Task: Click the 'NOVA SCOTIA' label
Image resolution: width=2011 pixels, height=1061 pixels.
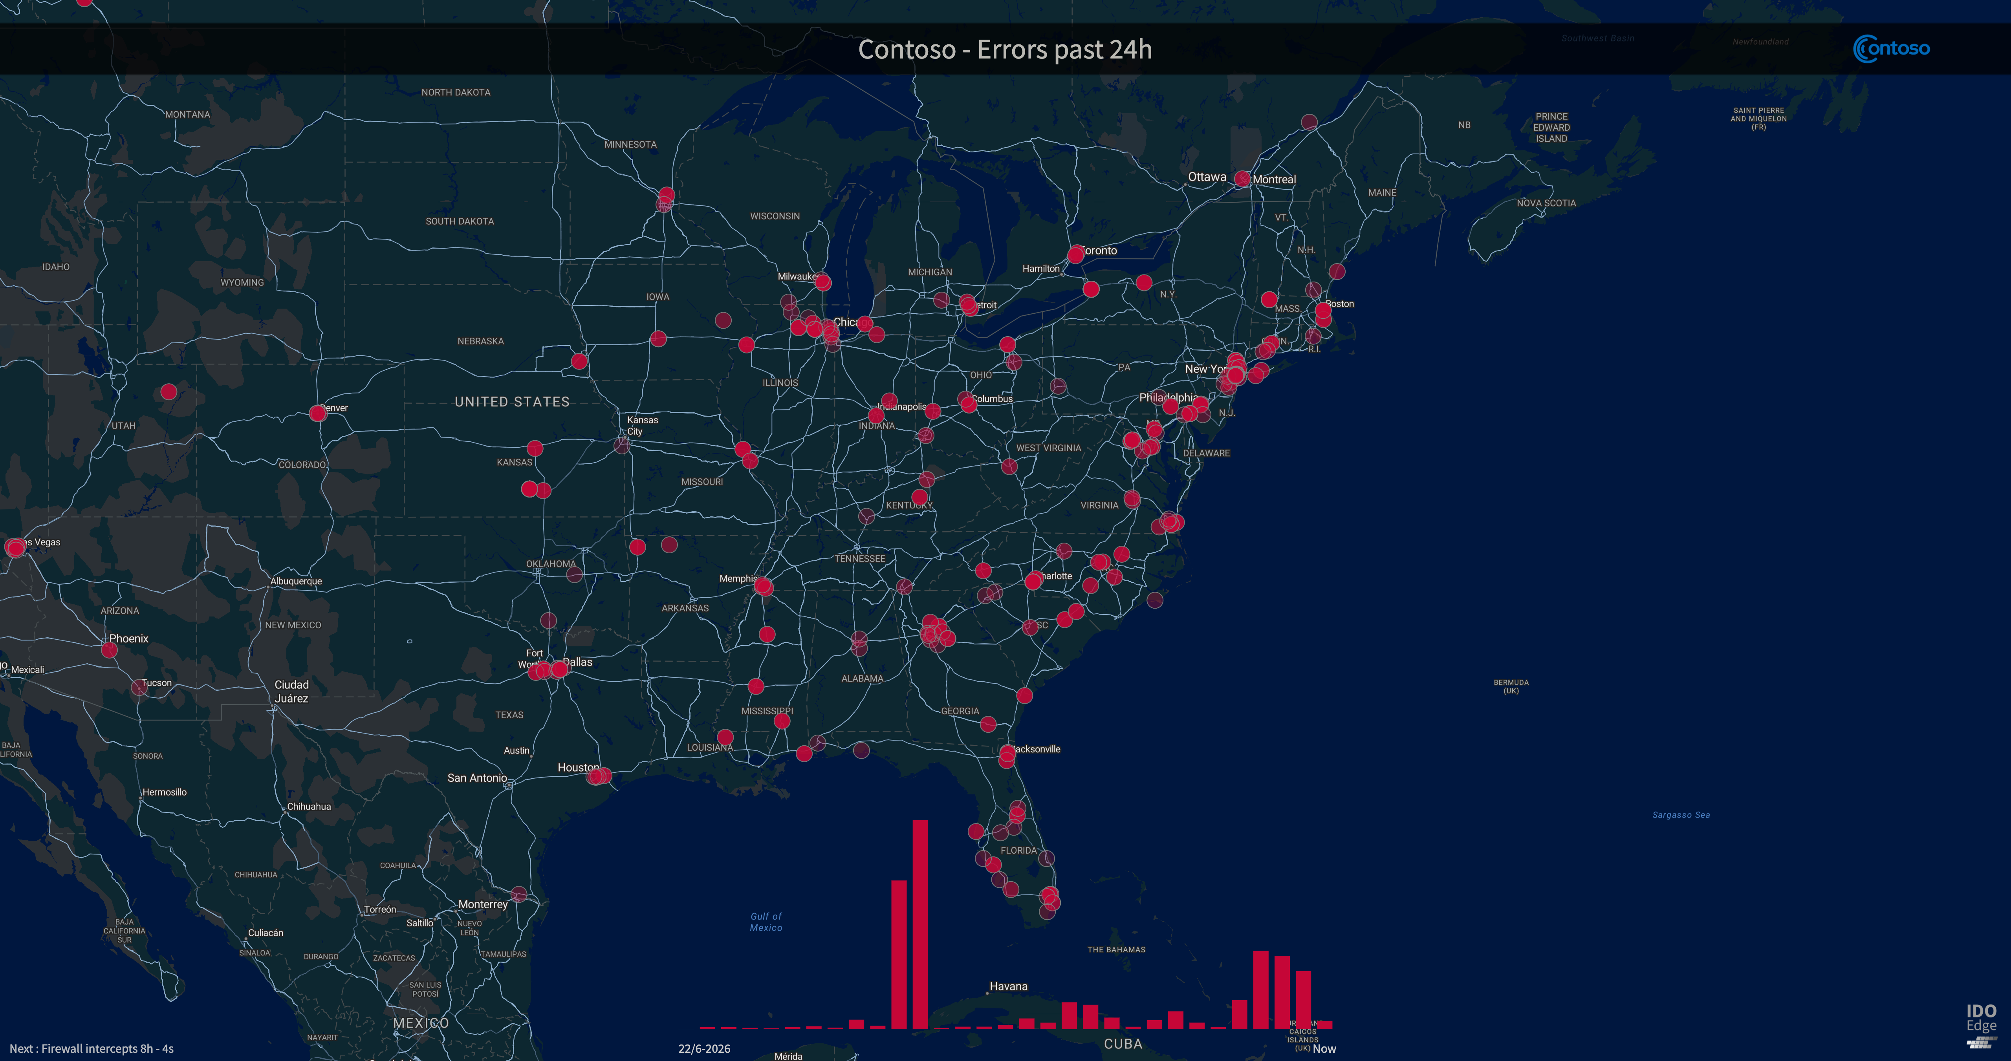Action: pyautogui.click(x=1546, y=203)
